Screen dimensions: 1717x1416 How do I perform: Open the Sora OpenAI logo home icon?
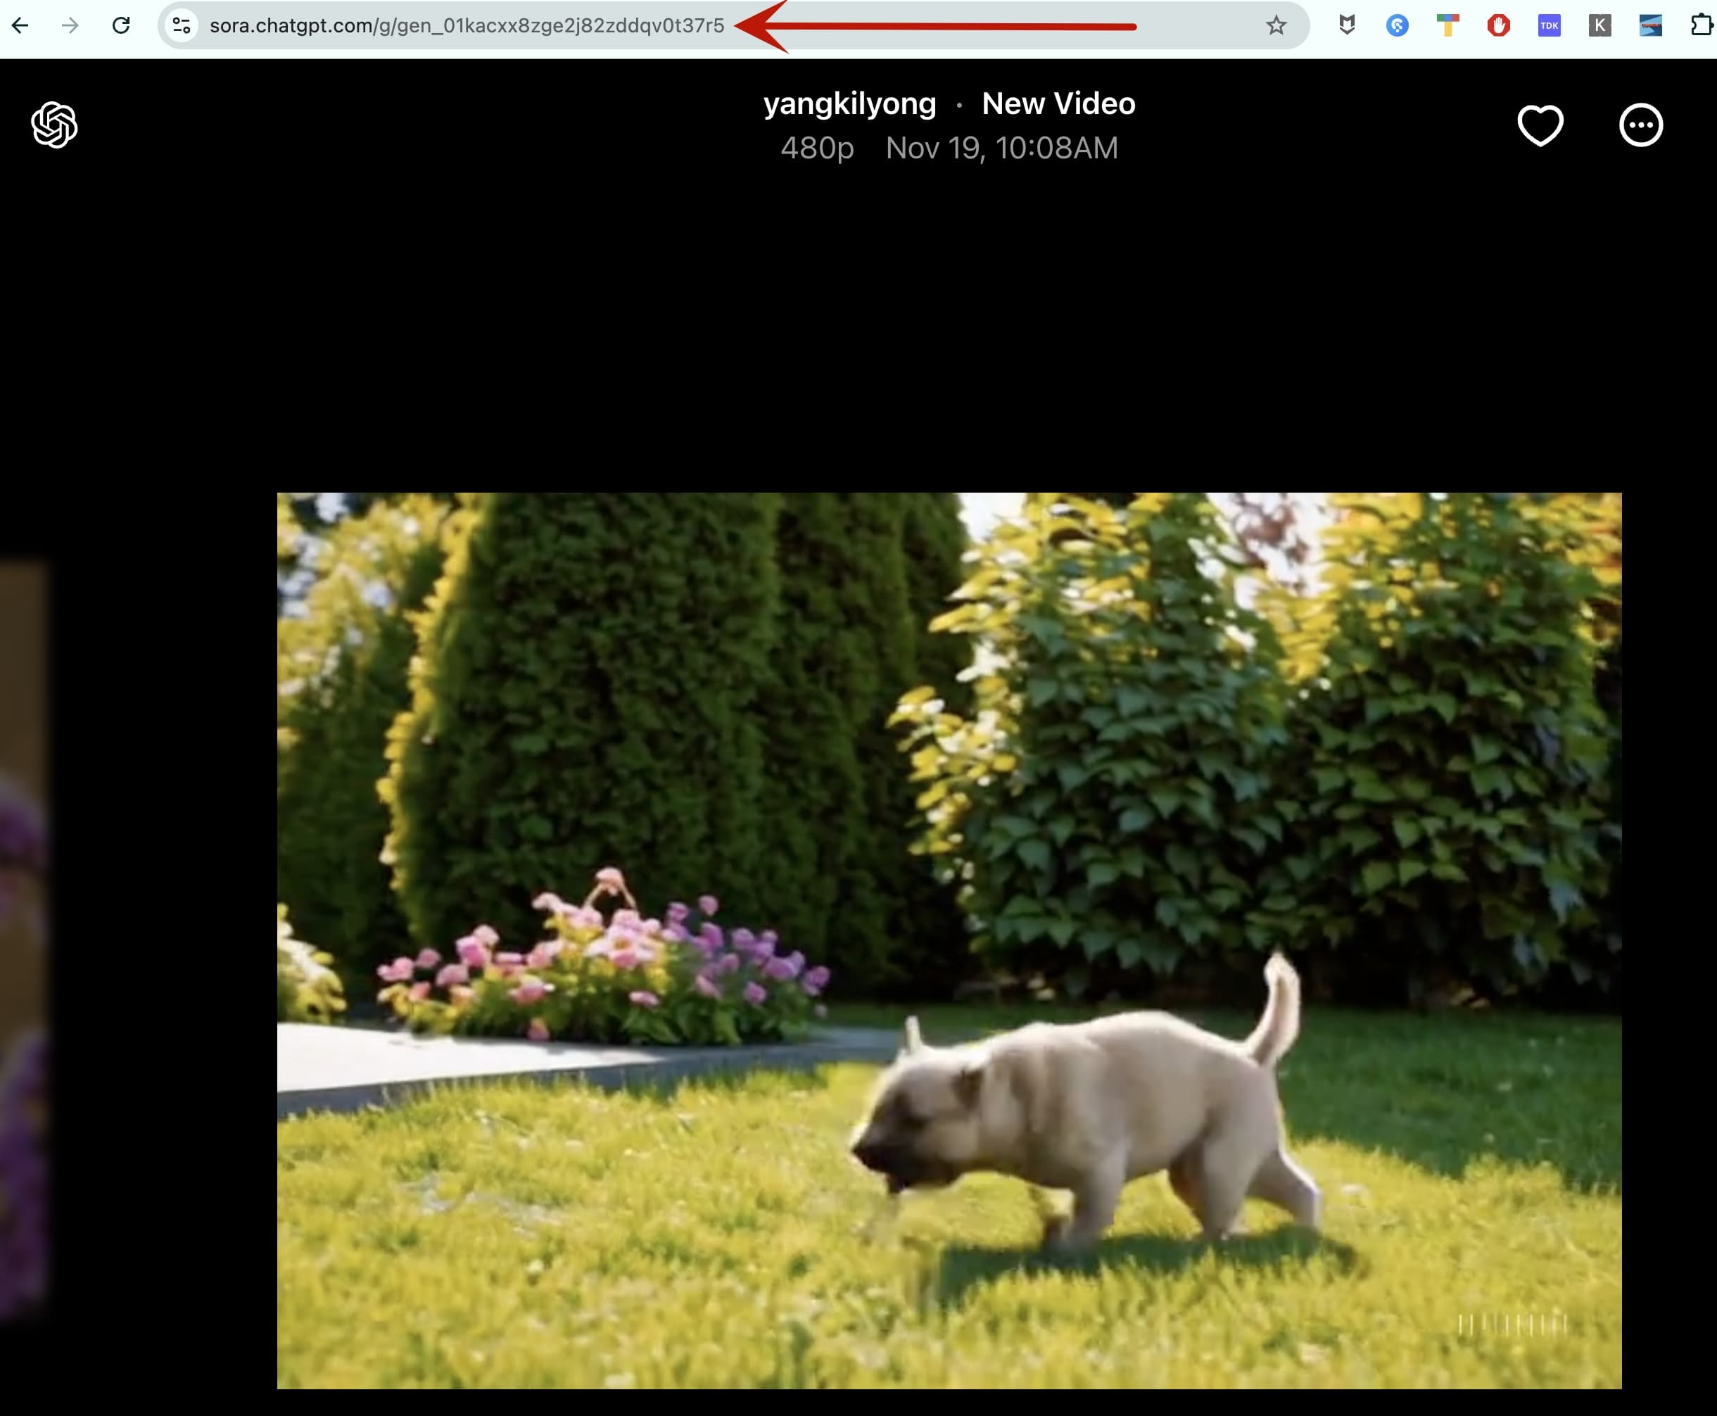pyautogui.click(x=53, y=124)
